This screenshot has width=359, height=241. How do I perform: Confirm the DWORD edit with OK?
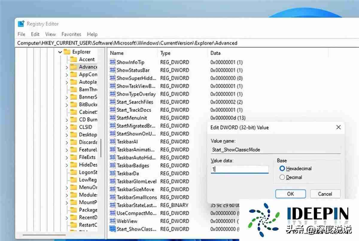290,194
